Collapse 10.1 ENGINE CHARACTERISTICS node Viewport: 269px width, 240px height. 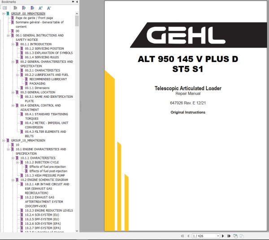[8, 149]
